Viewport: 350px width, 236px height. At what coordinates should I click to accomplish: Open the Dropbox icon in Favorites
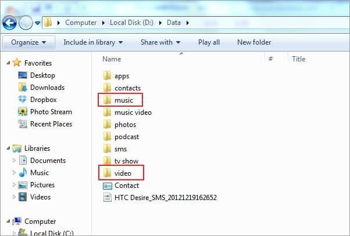23,100
